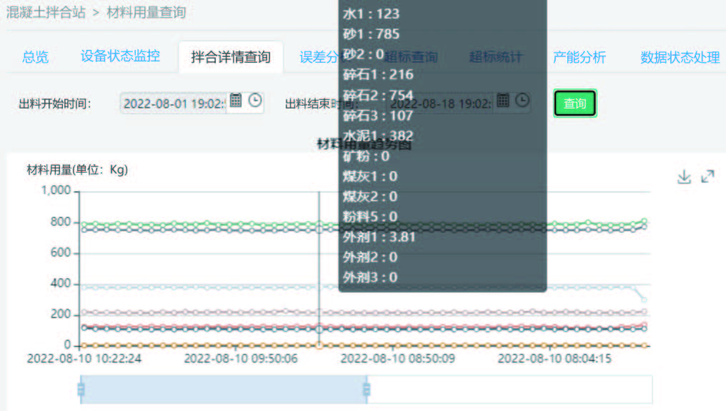Select the 拌合详情查询 tab
This screenshot has width=726, height=411.
coord(230,57)
